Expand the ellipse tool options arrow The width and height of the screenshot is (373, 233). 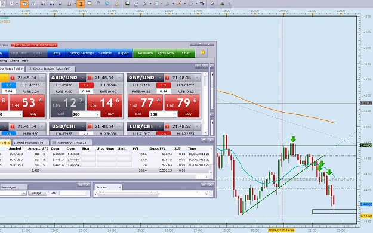point(196,4)
